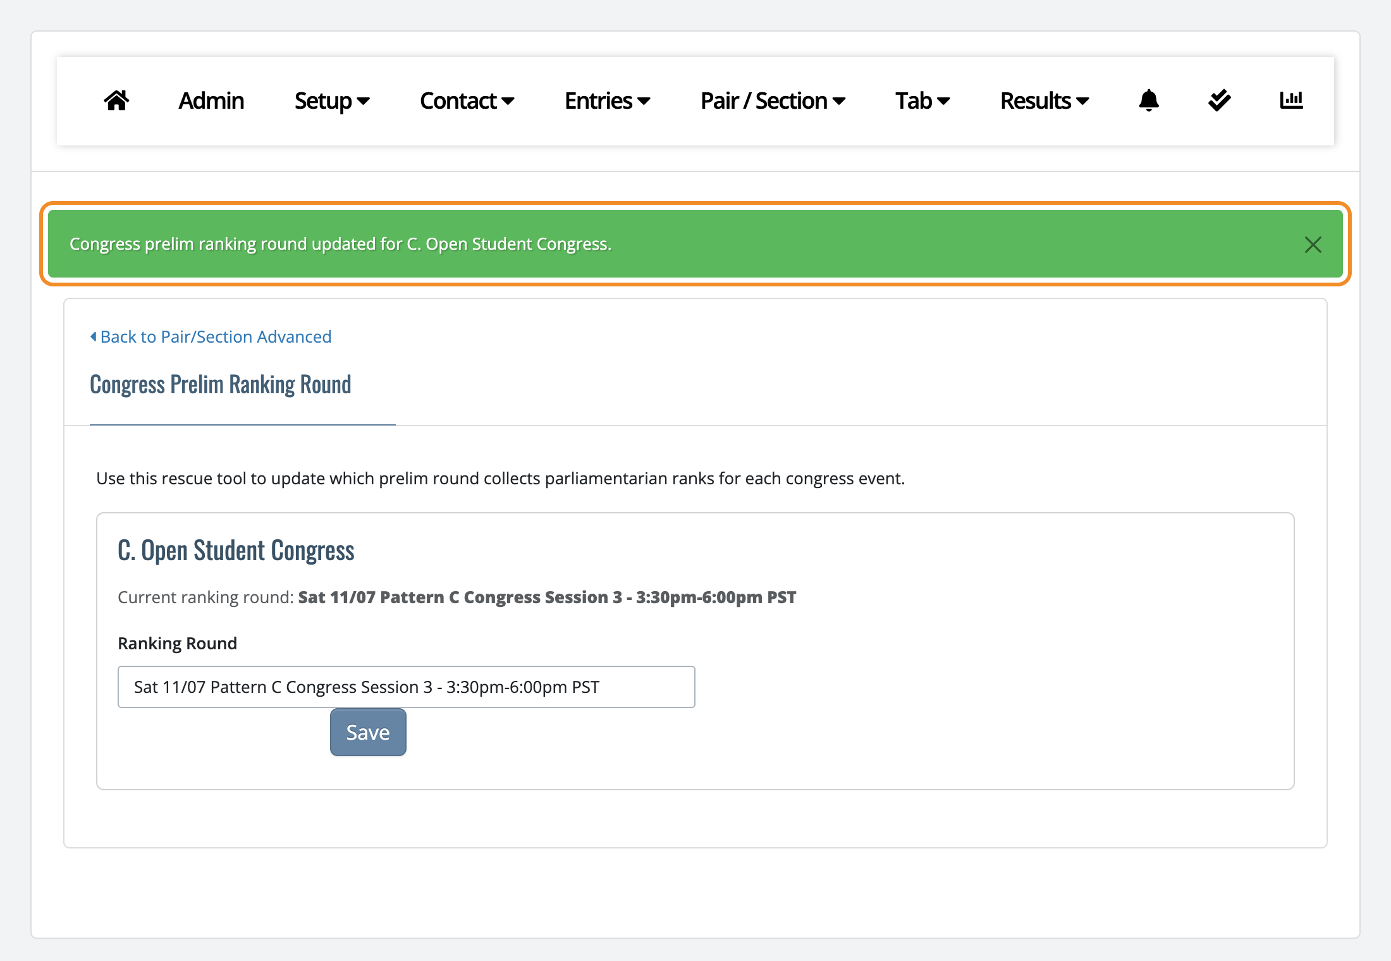This screenshot has height=961, width=1391.
Task: Click the Save button
Action: [368, 732]
